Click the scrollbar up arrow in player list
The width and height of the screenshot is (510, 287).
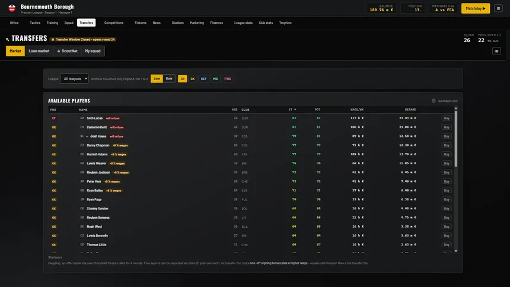point(455,109)
